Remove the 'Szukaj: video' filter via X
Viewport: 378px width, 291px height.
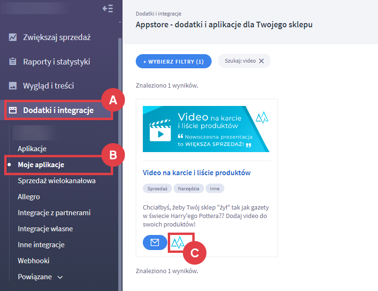(x=262, y=61)
